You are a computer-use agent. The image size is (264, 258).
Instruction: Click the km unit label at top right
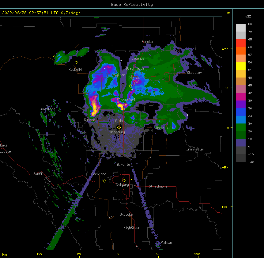tap(228, 13)
